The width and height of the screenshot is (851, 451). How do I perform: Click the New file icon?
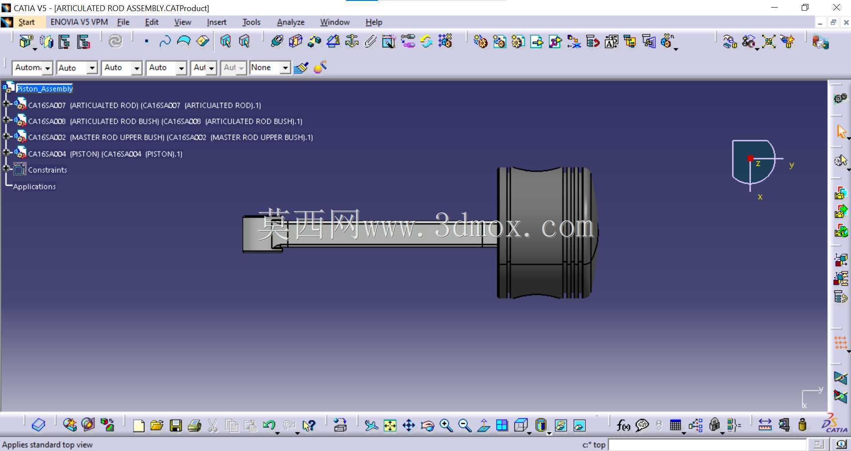(139, 426)
